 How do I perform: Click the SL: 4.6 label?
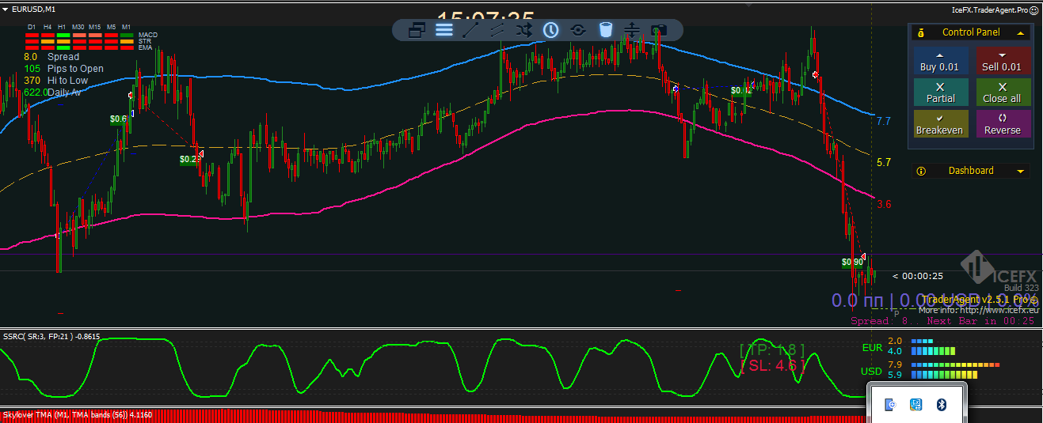click(772, 365)
